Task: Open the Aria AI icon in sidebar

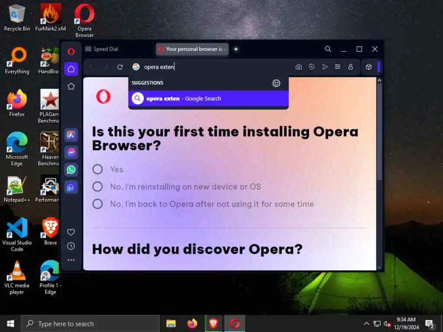Action: click(x=71, y=135)
